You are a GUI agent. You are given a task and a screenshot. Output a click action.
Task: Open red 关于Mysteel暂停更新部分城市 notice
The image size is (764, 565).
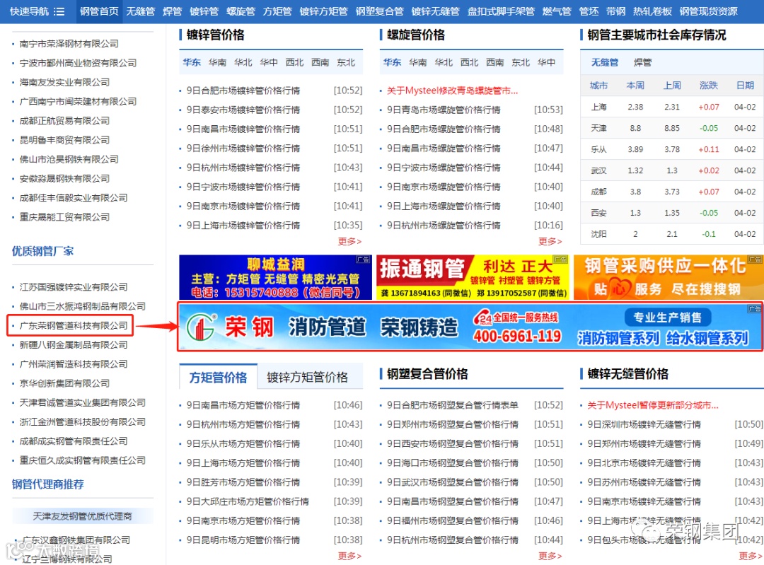pyautogui.click(x=653, y=405)
